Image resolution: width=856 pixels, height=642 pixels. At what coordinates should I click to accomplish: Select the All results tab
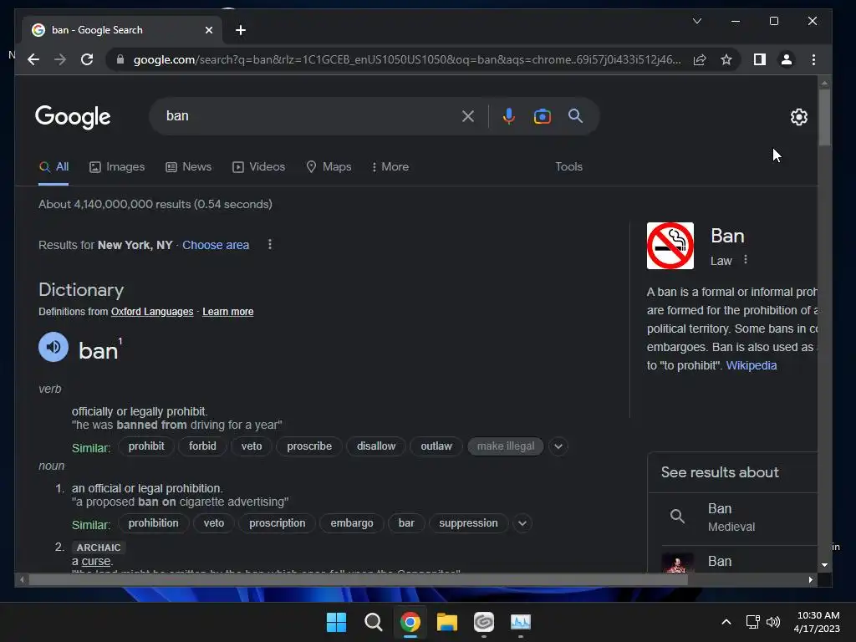point(53,167)
